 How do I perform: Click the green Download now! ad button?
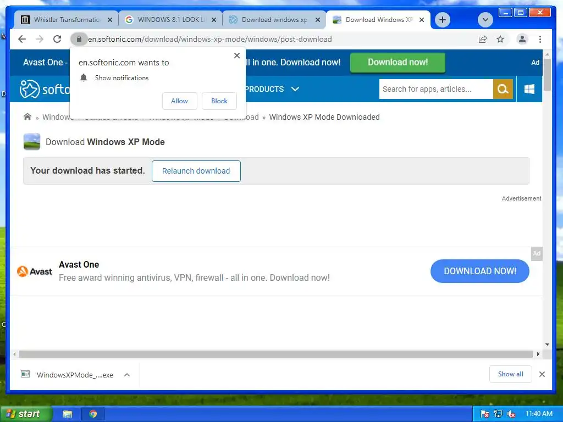pyautogui.click(x=398, y=63)
